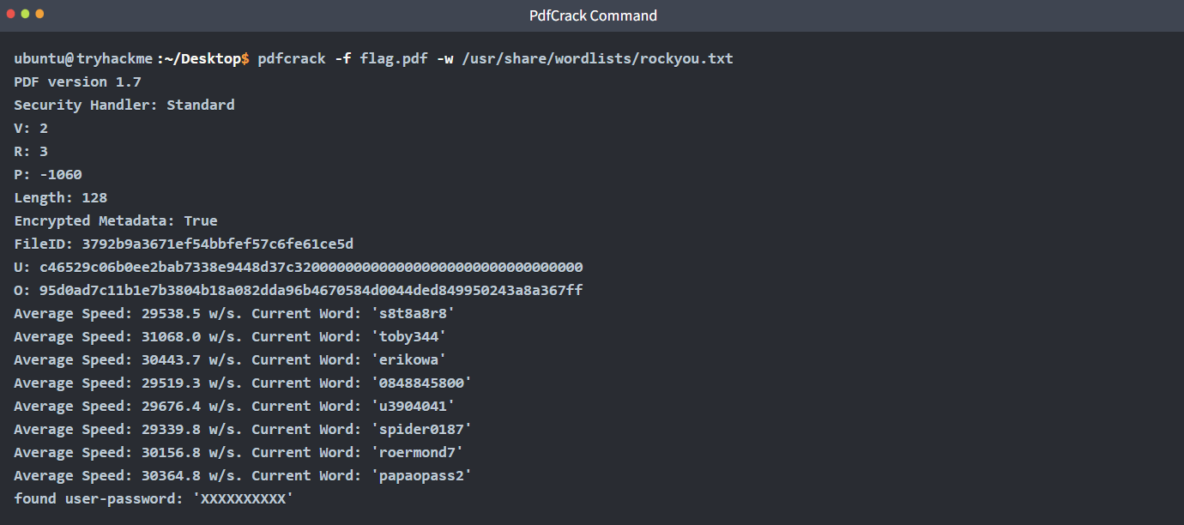
Task: Click the FileID hash value
Action: 217,244
